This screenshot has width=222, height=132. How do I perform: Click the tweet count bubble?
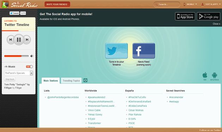point(23,13)
